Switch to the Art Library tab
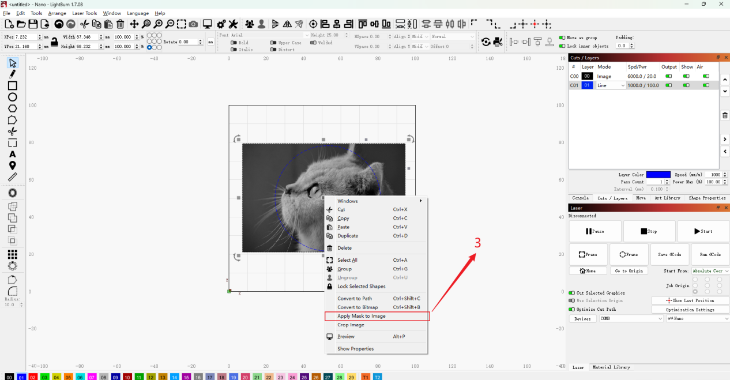730x380 pixels. (x=667, y=198)
